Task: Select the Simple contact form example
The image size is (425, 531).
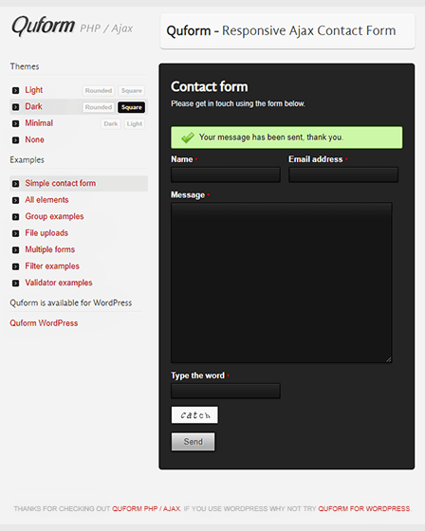Action: pyautogui.click(x=61, y=183)
